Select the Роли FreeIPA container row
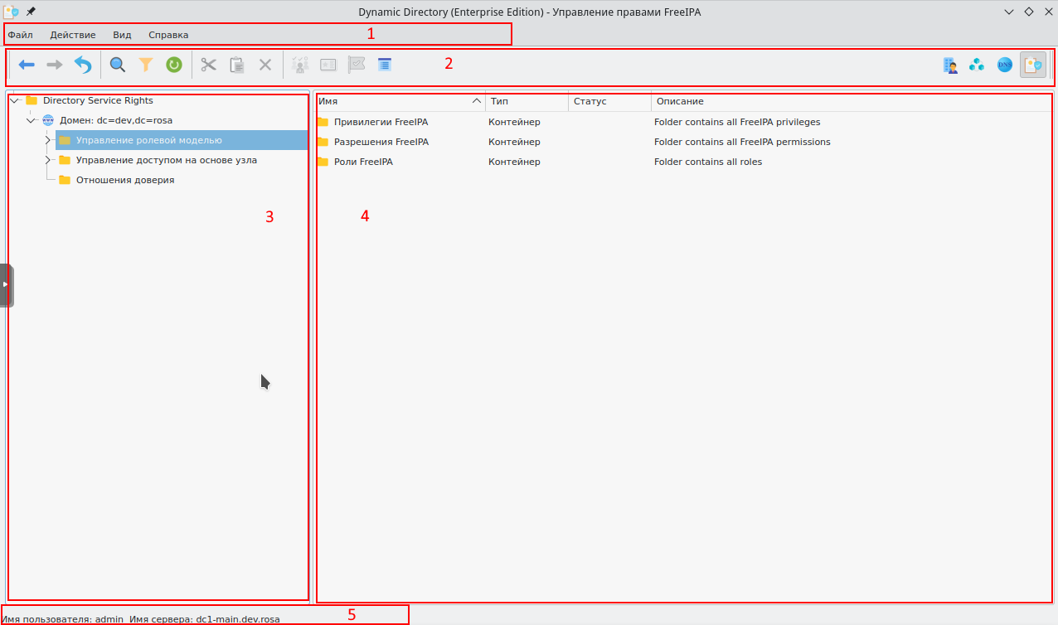1058x625 pixels. (363, 162)
